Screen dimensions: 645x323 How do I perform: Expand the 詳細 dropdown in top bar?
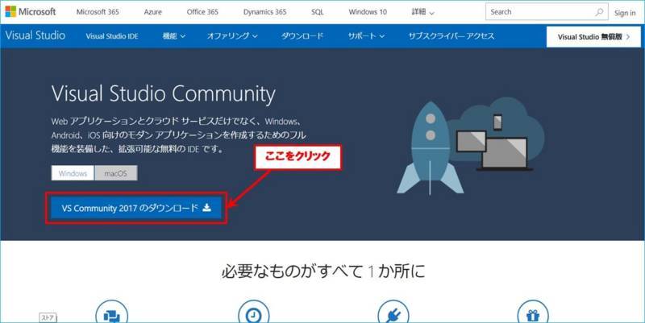(x=422, y=12)
